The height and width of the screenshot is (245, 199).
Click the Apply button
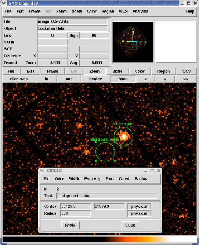(x=70, y=225)
